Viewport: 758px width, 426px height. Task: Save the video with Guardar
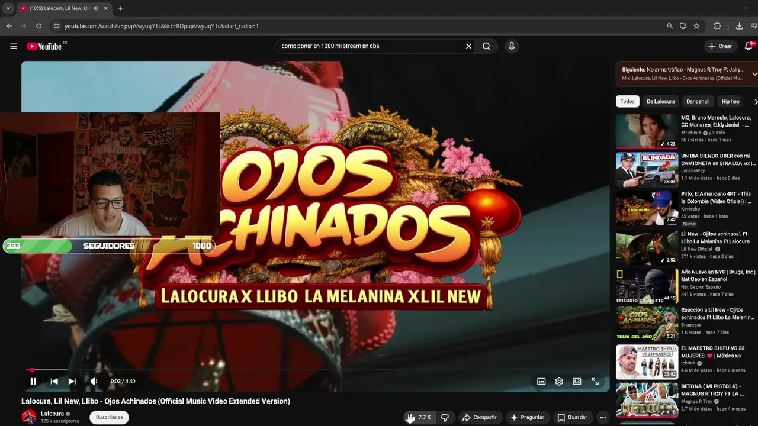[x=572, y=418]
